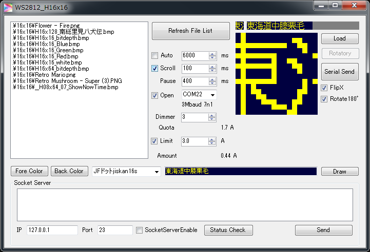The image size is (370, 252).
Task: Click the Refresh File List button
Action: [x=191, y=31]
